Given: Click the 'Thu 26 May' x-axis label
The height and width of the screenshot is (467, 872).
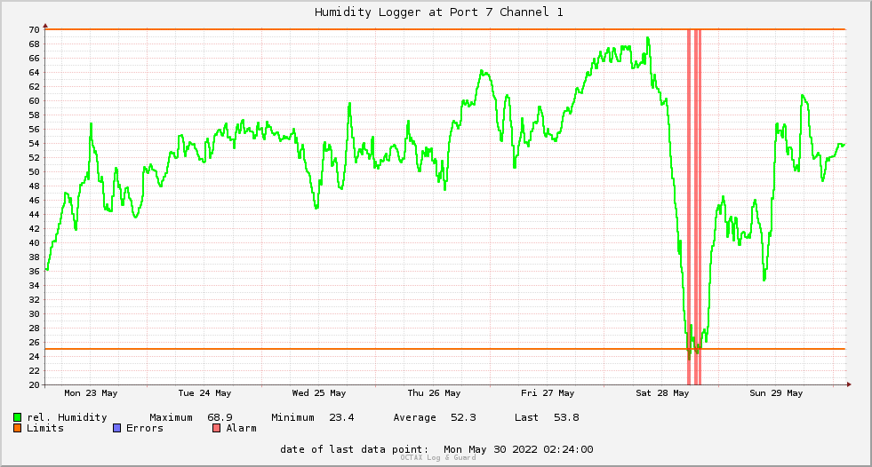Looking at the screenshot, I should pyautogui.click(x=434, y=393).
